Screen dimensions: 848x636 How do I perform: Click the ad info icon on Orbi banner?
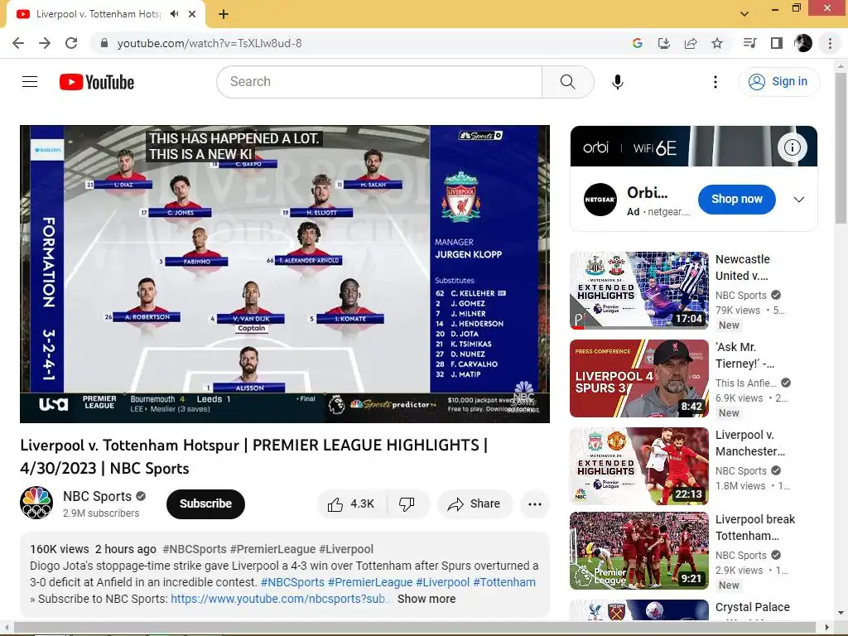(x=792, y=147)
